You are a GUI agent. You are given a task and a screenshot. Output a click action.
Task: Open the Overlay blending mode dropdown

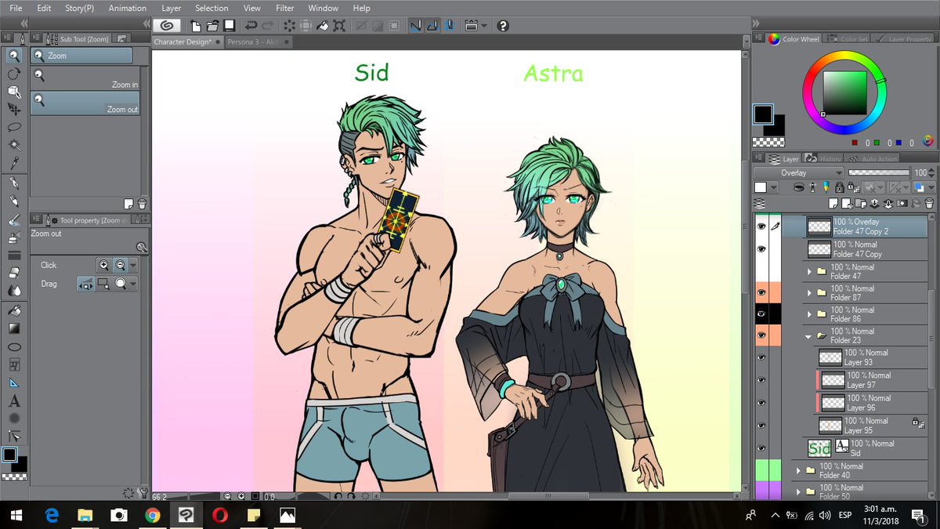tap(797, 172)
